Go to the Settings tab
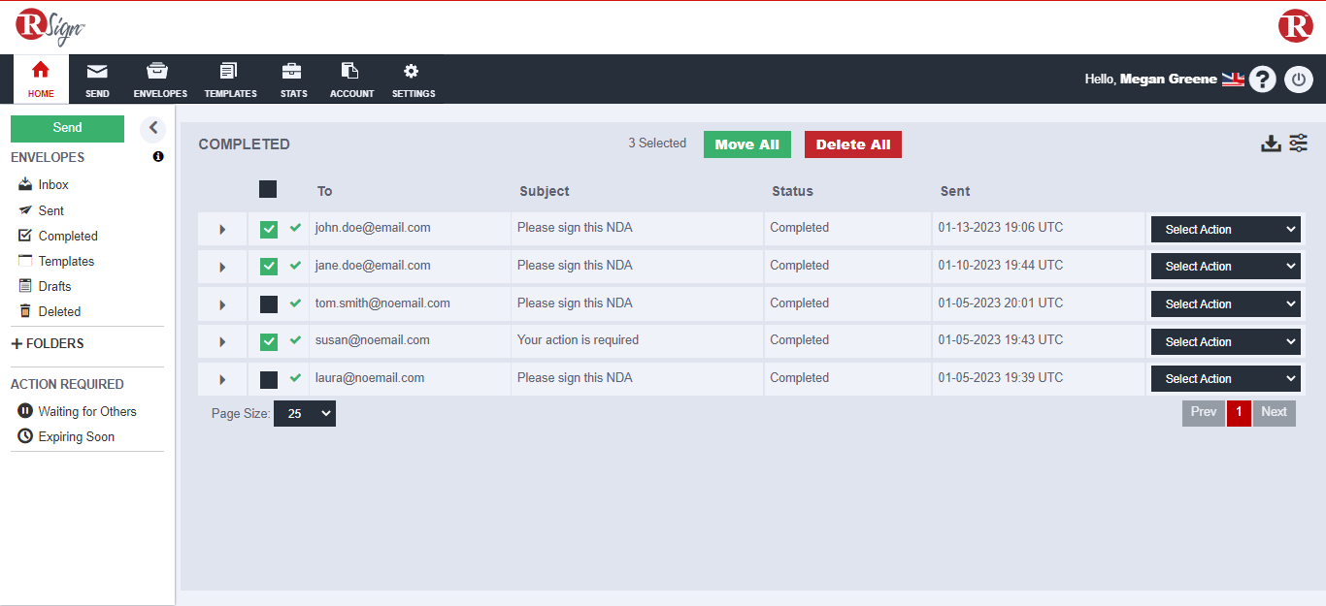Screen dimensions: 1326x606 [414, 80]
